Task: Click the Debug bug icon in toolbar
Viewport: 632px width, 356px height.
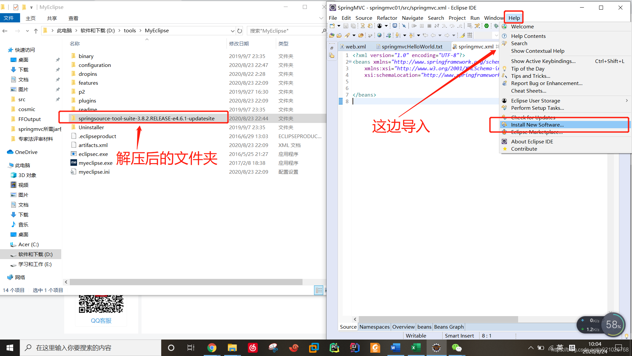Action: point(496,26)
